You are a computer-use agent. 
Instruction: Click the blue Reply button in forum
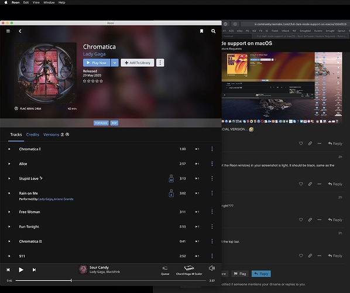pos(261,274)
